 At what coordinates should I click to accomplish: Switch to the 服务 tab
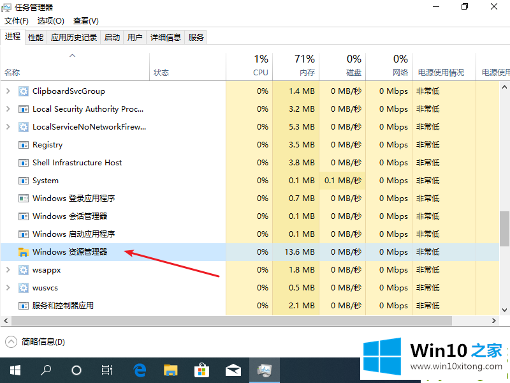pyautogui.click(x=196, y=38)
